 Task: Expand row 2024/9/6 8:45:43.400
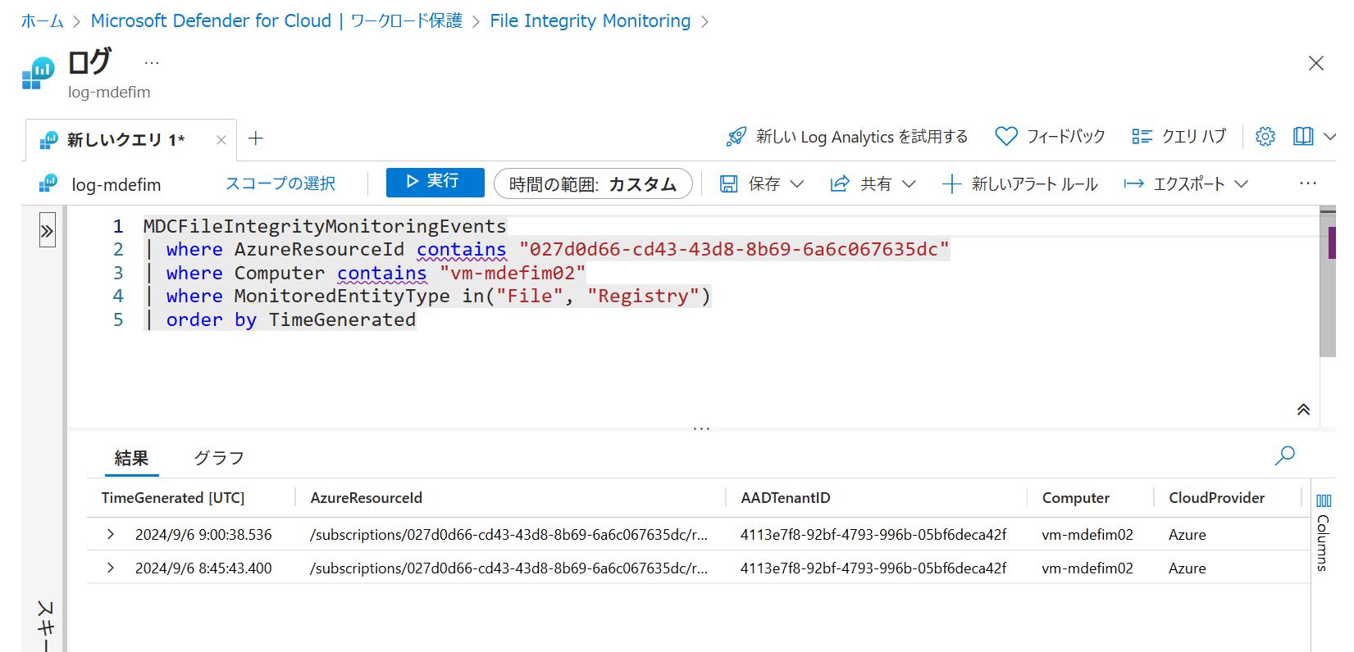[x=111, y=568]
